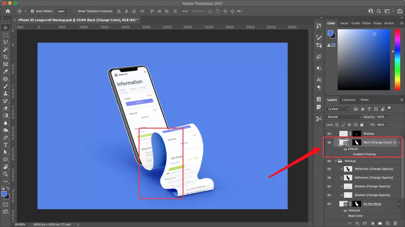This screenshot has width=405, height=227.
Task: Open the Normal blend mode dropdown
Action: point(344,117)
